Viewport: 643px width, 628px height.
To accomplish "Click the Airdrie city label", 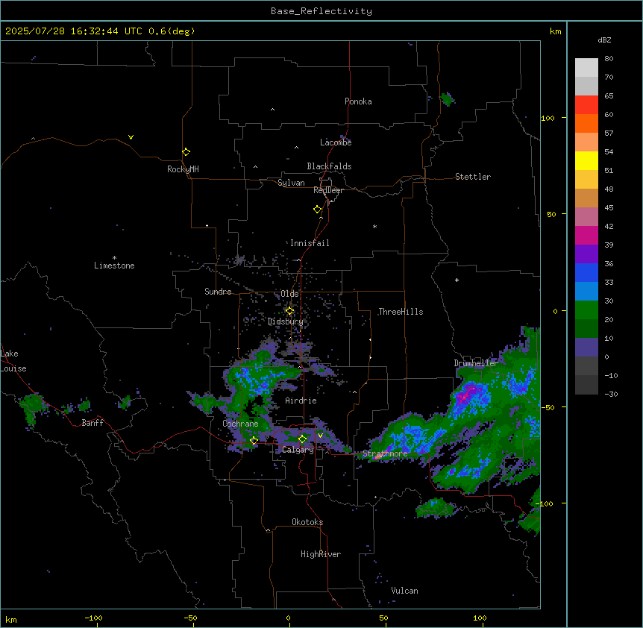I will [301, 401].
